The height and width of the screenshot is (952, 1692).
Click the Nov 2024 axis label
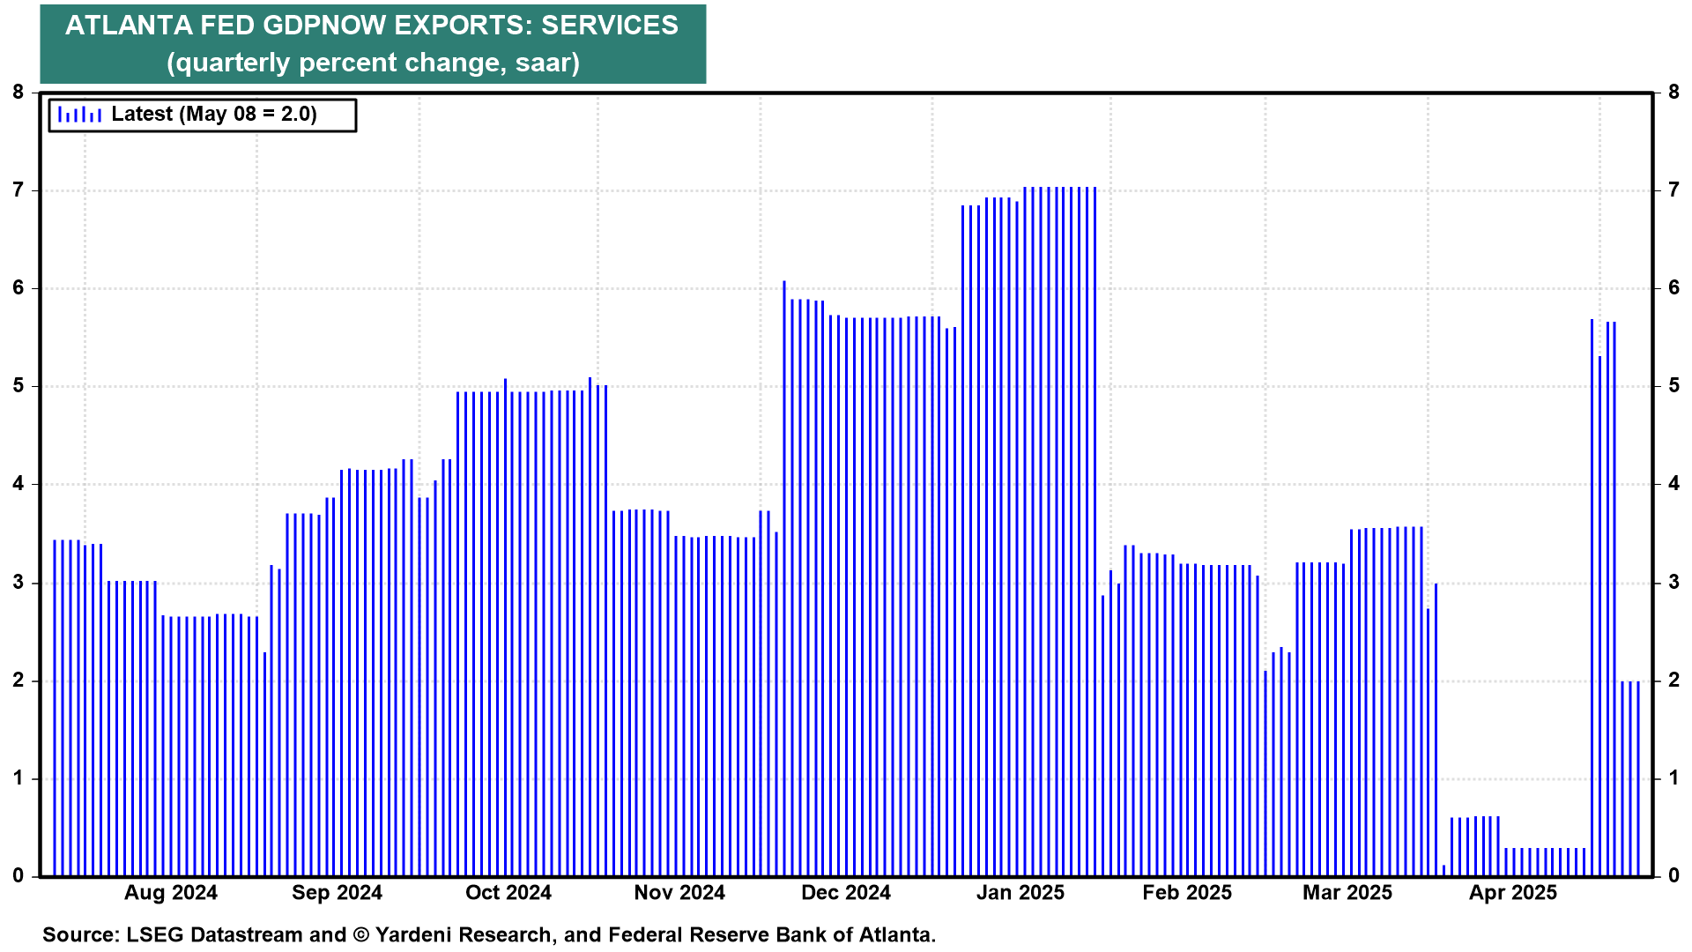tap(679, 893)
